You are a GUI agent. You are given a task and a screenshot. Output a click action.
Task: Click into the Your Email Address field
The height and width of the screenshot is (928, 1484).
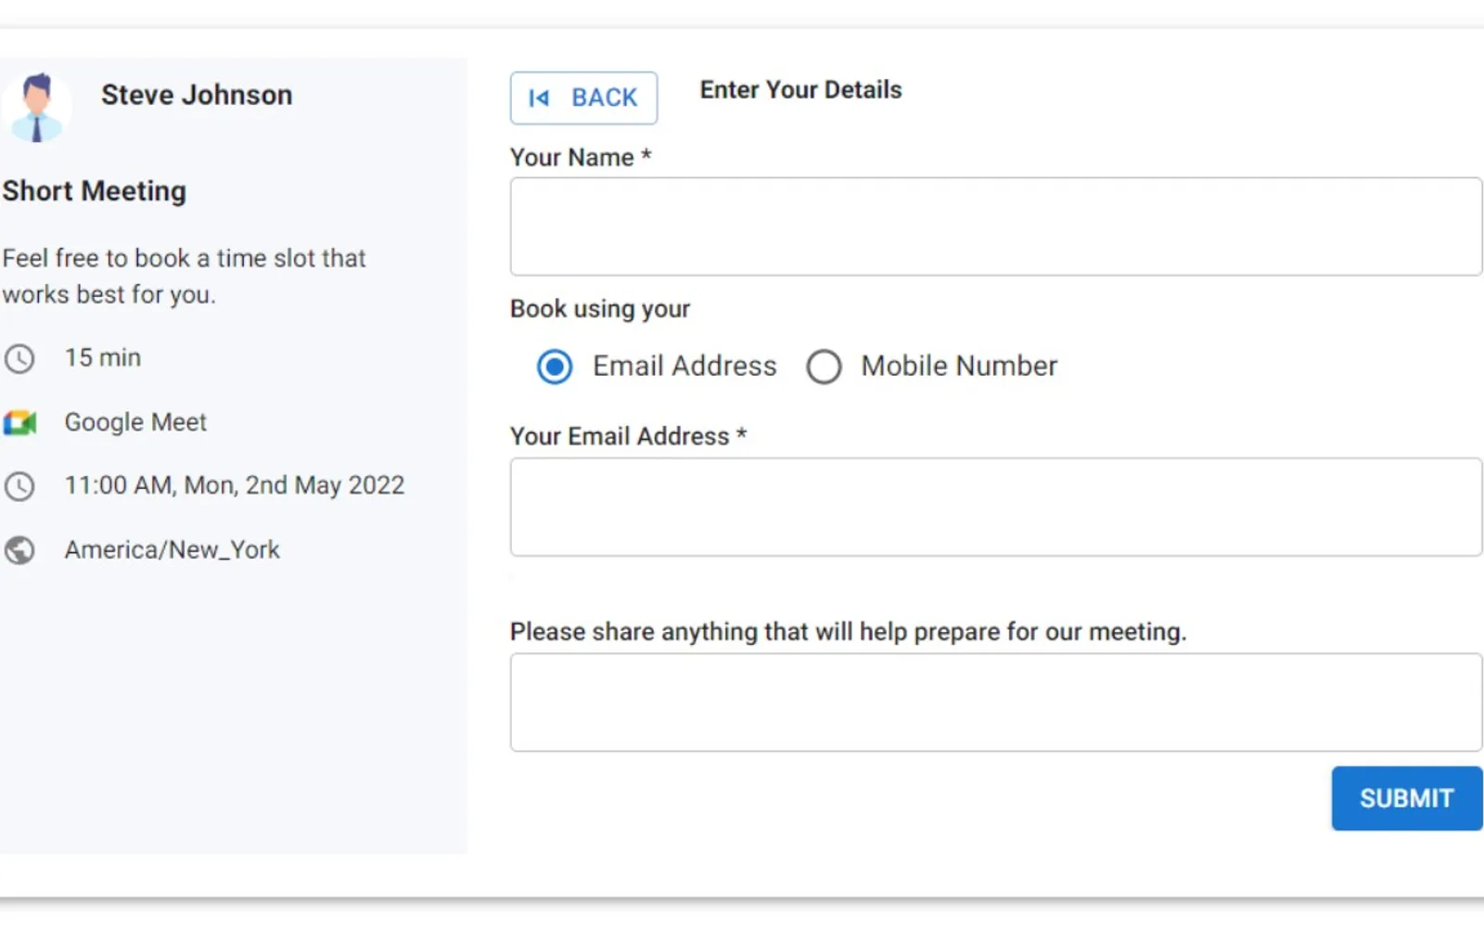coord(996,507)
